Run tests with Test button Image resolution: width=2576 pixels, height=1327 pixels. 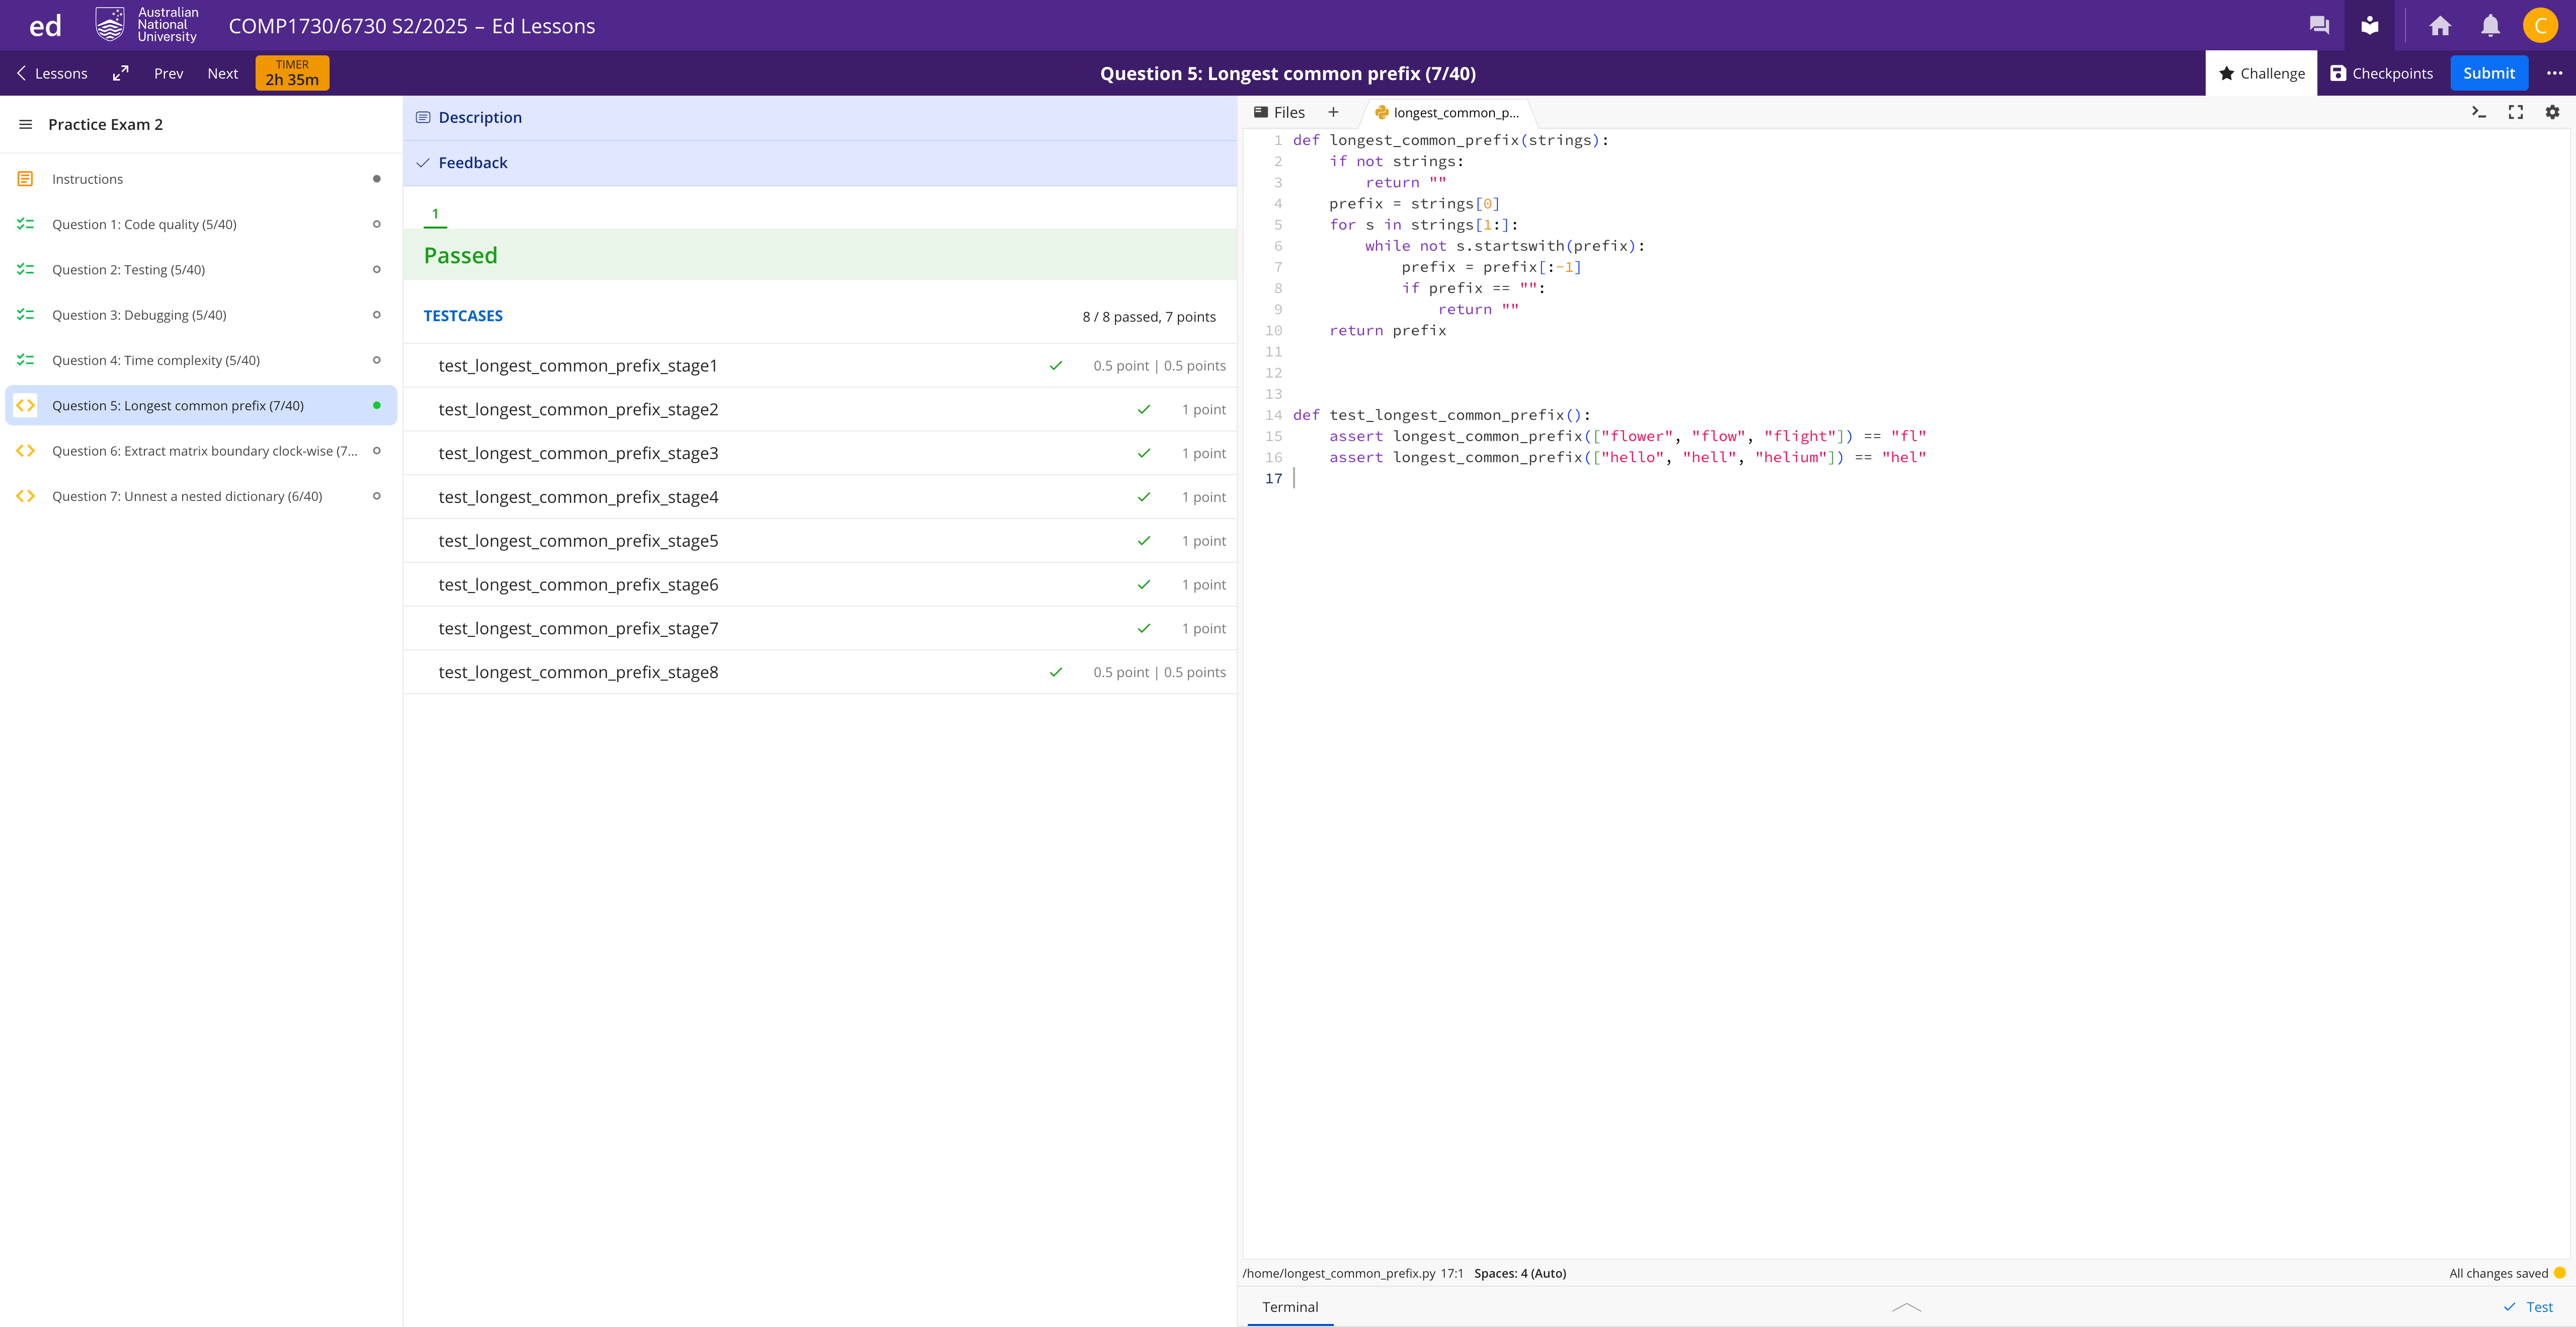[2528, 1307]
